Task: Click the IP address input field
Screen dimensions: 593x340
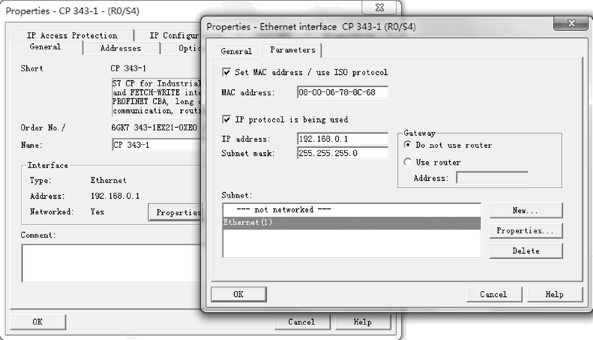Action: click(x=342, y=139)
